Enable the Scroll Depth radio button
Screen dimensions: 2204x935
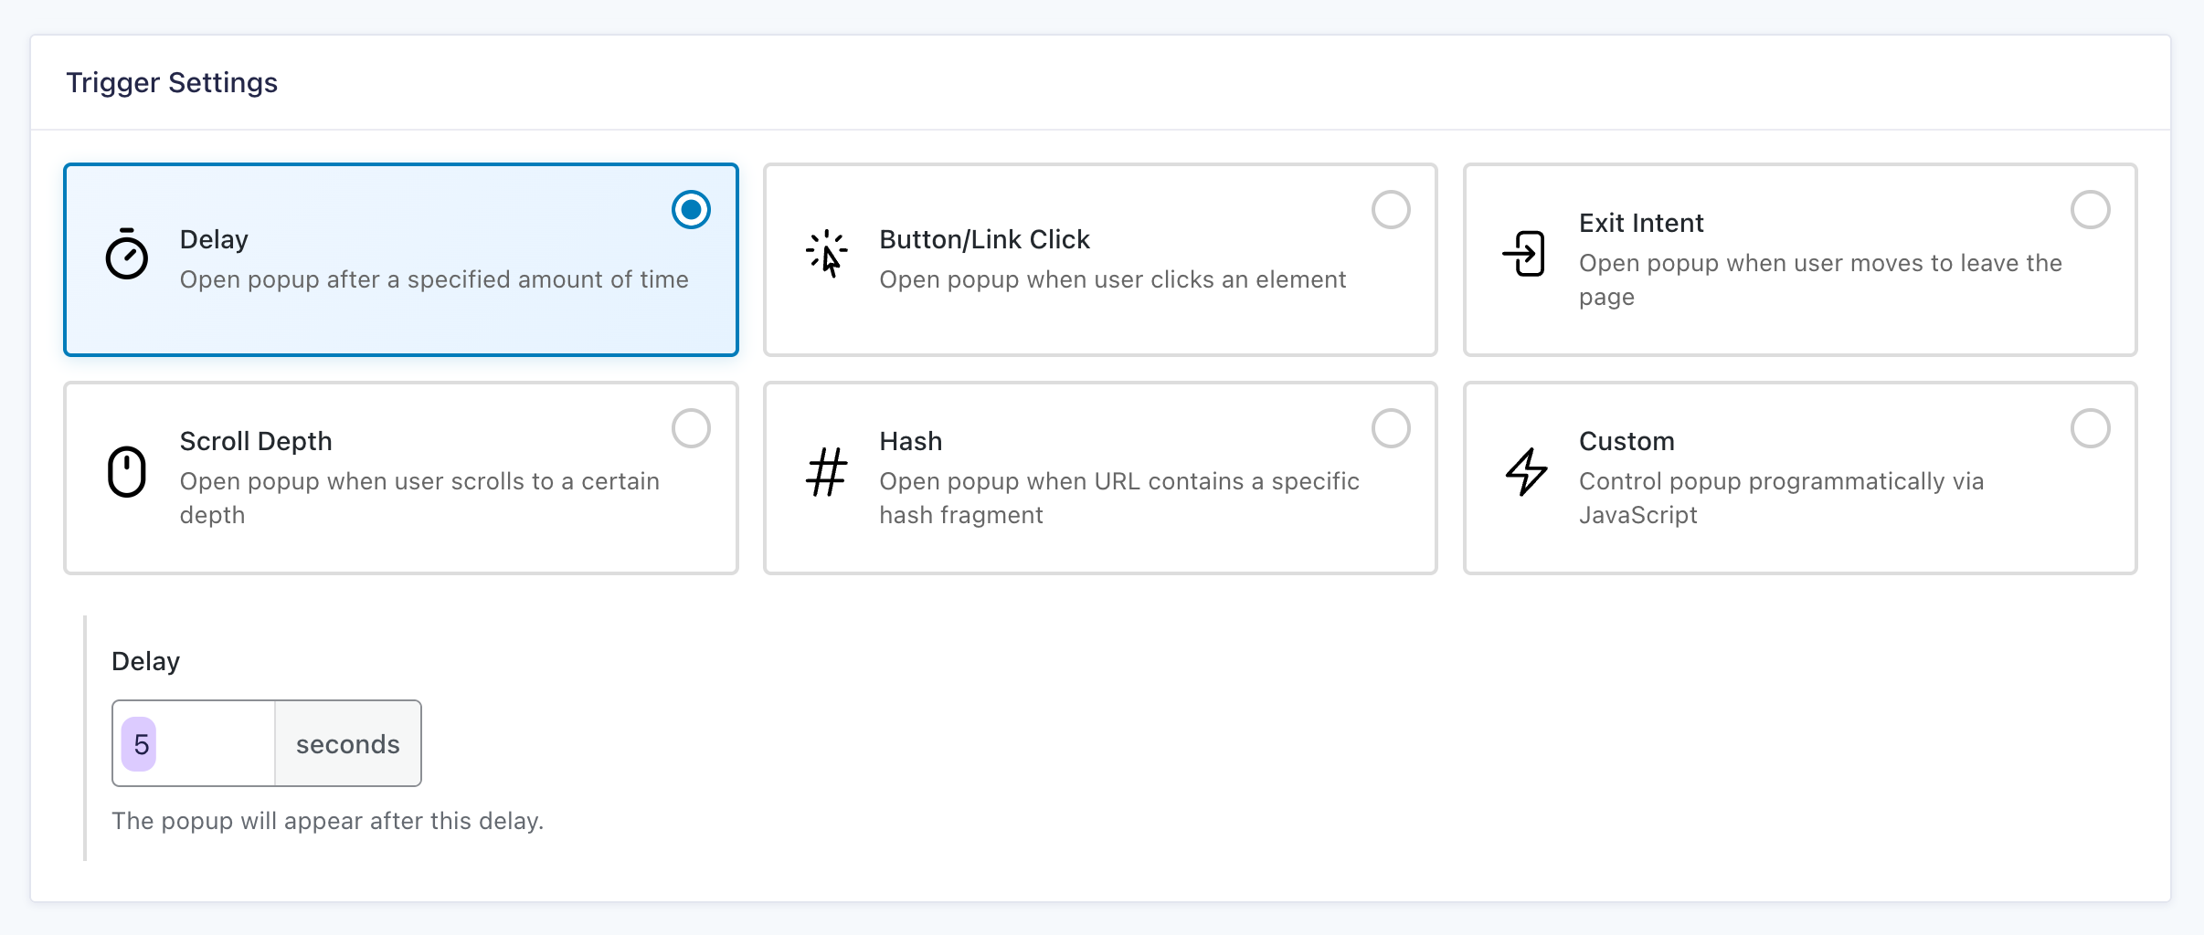(x=691, y=428)
